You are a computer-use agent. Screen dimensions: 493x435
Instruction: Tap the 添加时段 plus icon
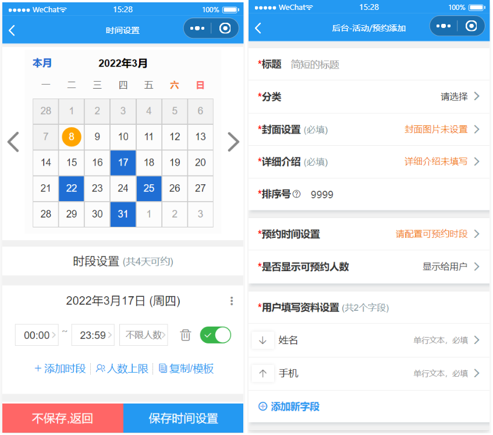[38, 369]
